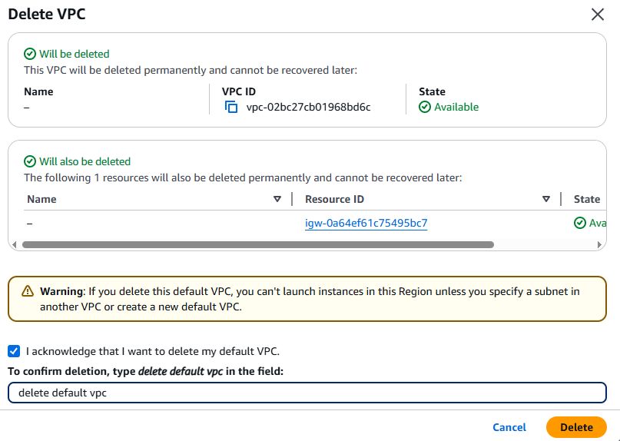Click the status icon in the resource row
The image size is (620, 441).
pyautogui.click(x=580, y=223)
